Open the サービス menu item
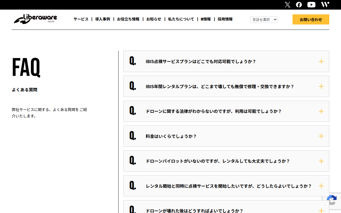This screenshot has width=341, height=213. click(81, 19)
